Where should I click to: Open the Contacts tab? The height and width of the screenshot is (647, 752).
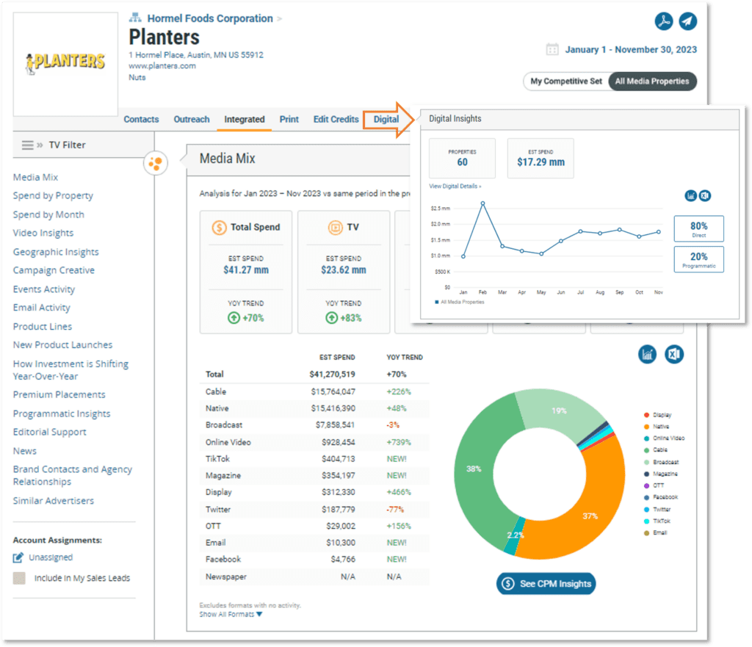(x=141, y=120)
